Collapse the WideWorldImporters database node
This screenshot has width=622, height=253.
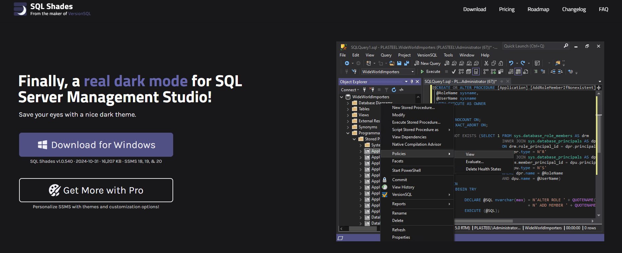(x=342, y=97)
